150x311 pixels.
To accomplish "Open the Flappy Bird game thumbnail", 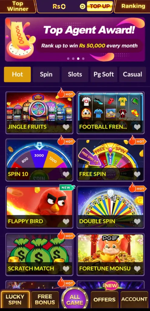I will pyautogui.click(x=39, y=207).
